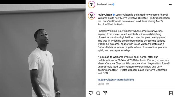Click caption's first paragraph text
175x97 pixels.
click(133, 20)
